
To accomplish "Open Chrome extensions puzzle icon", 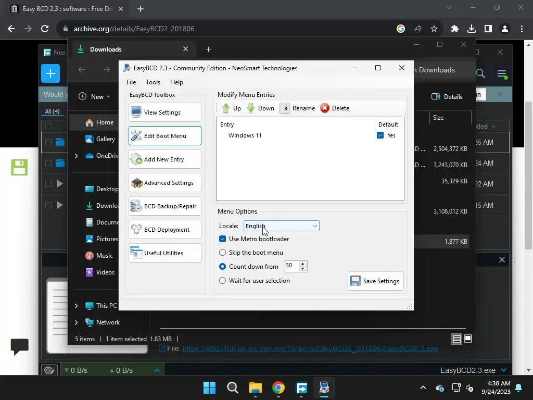I will point(455,29).
